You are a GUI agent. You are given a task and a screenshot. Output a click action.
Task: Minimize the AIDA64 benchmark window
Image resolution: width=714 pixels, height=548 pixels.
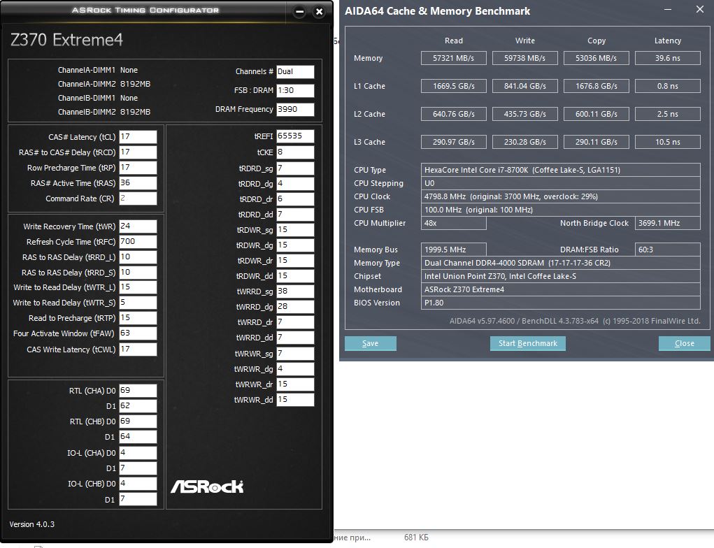point(668,10)
